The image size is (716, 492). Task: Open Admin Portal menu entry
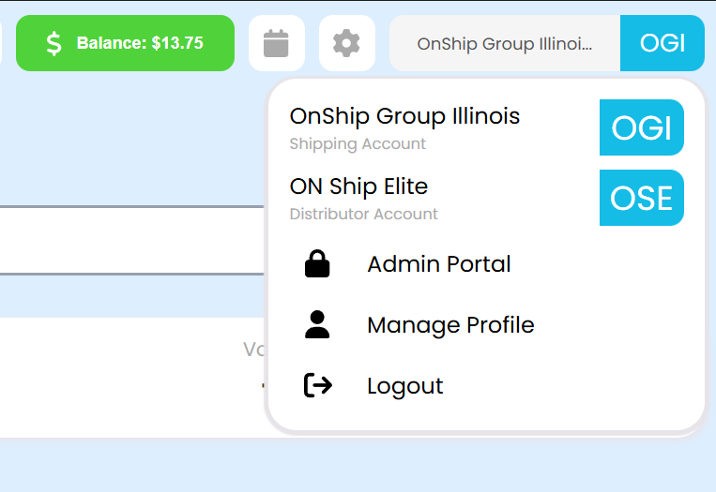(438, 264)
